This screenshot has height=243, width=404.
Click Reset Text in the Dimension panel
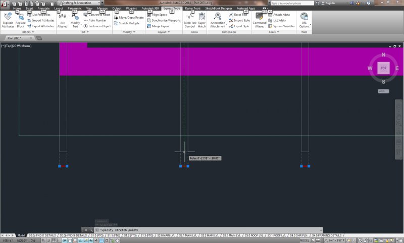coord(238,15)
